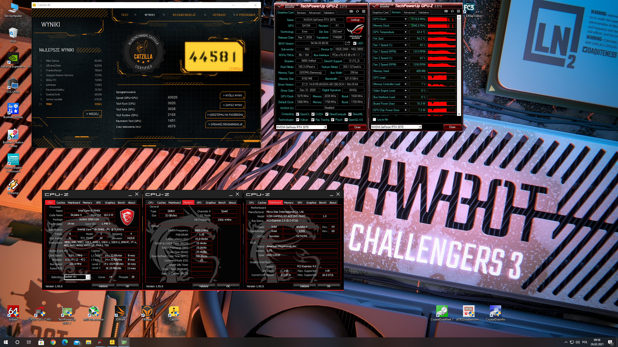Open CrystalDiskInfo desktop shortcut
Viewport: 618px width, 347px height.
pos(496,313)
